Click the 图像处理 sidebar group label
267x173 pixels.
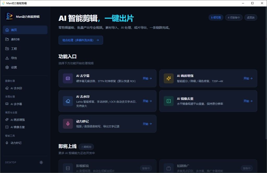point(10,81)
